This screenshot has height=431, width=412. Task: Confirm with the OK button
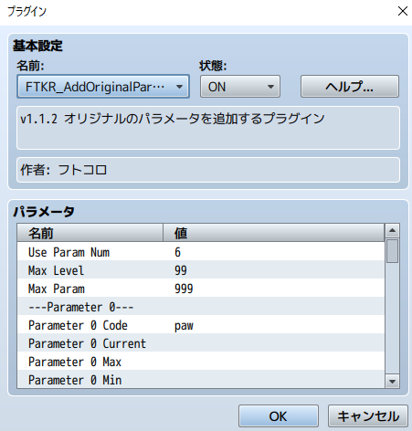(x=279, y=416)
